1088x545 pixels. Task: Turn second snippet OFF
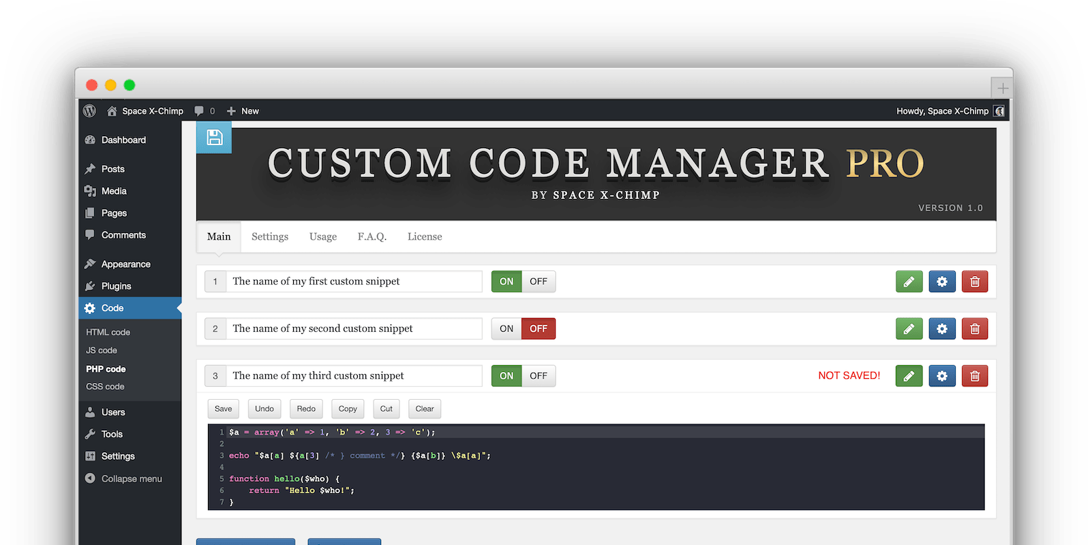(539, 328)
